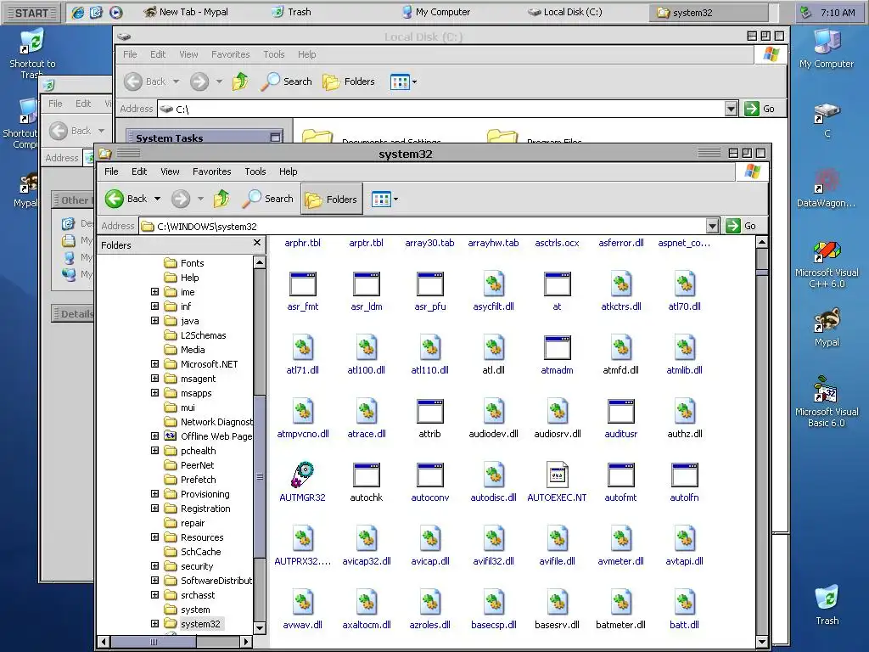The image size is (869, 652).
Task: Expand the msagent folder node
Action: [155, 378]
